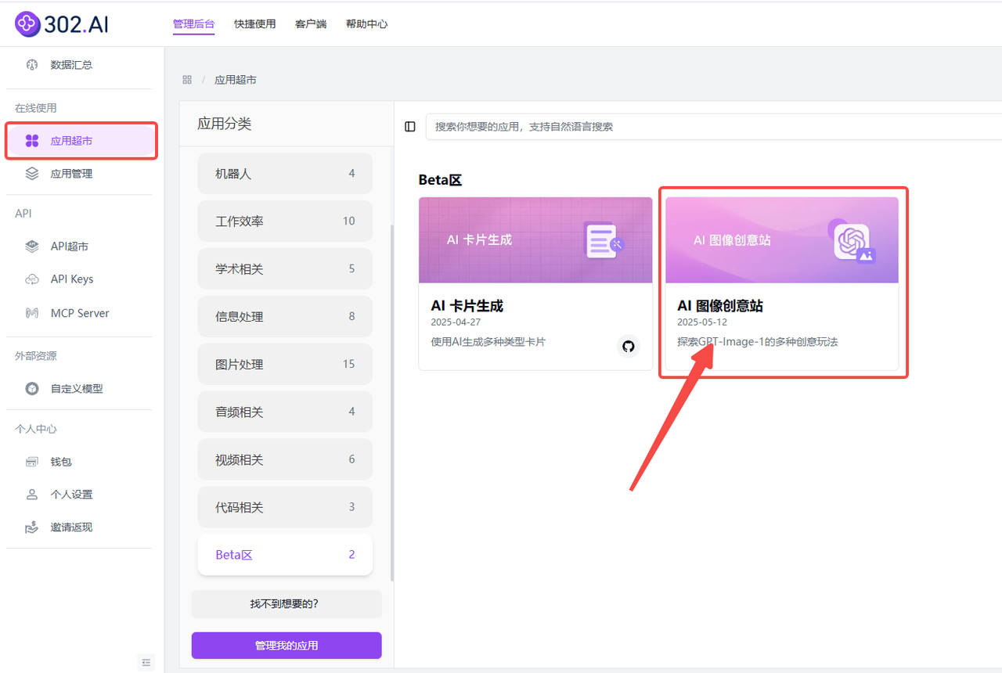Viewport: 1002px width, 673px height.
Task: Click the GitHub icon on AI 卡片生成 card
Action: (x=628, y=345)
